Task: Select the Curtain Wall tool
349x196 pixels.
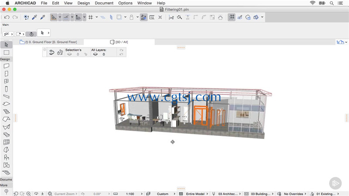Action: pos(6,142)
